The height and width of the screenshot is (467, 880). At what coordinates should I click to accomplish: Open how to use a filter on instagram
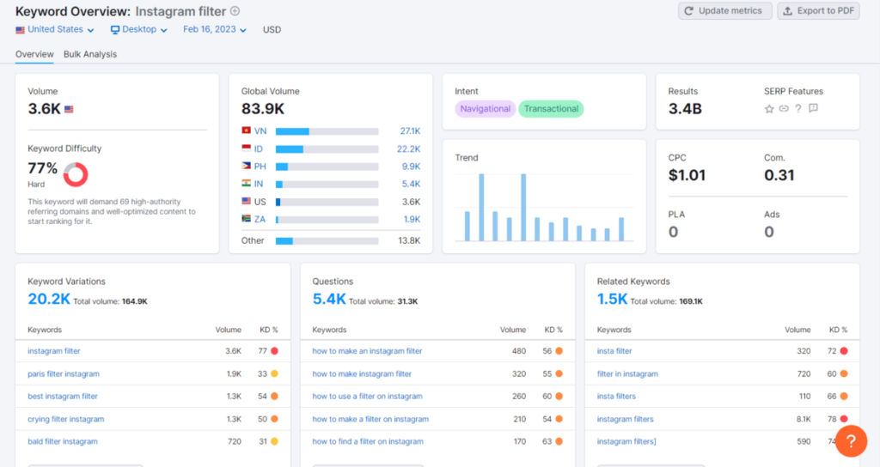(x=367, y=397)
